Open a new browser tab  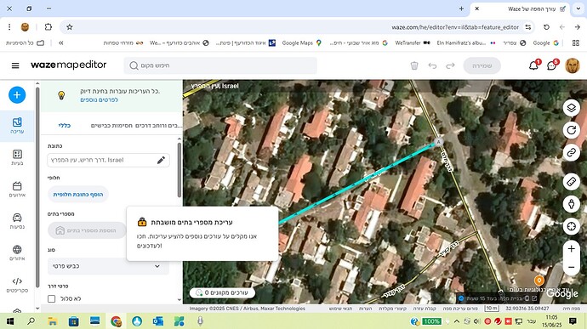461,9
